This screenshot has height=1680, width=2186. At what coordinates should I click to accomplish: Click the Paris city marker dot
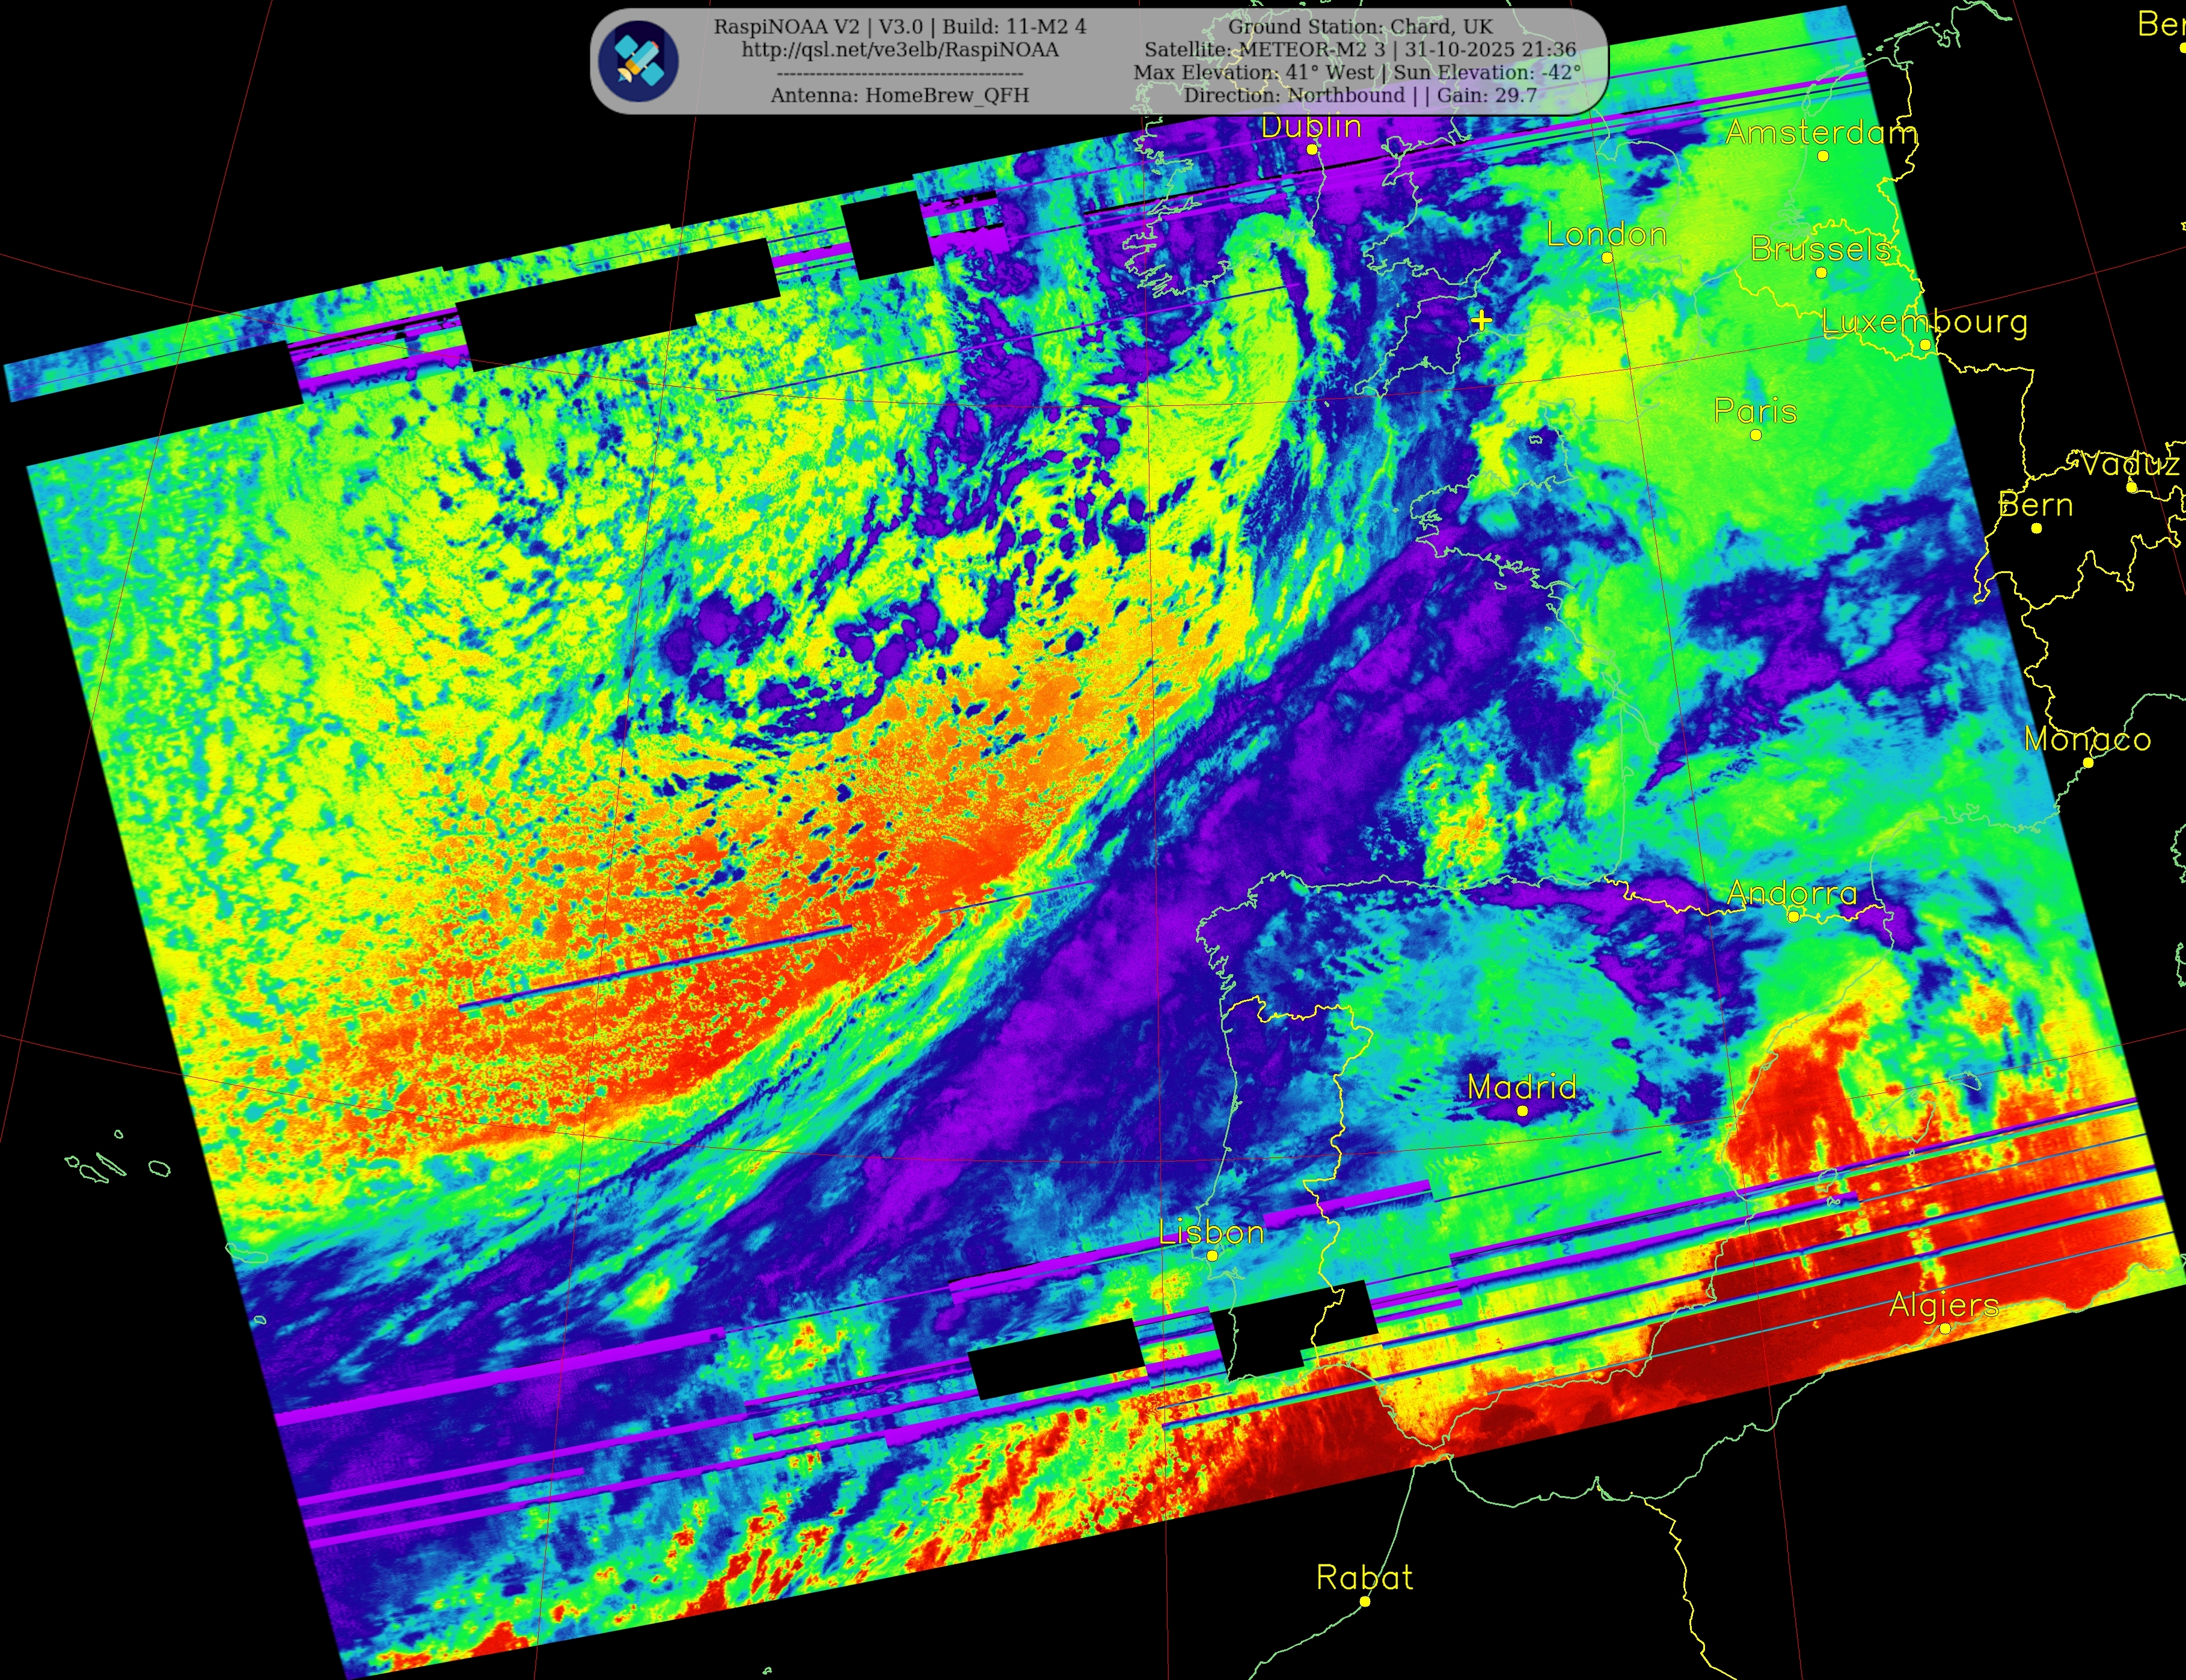tap(1755, 435)
